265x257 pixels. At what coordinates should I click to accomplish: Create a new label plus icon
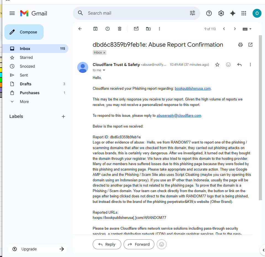[x=63, y=116]
